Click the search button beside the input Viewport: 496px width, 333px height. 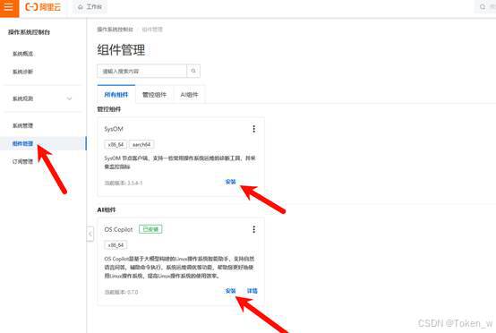tap(193, 71)
